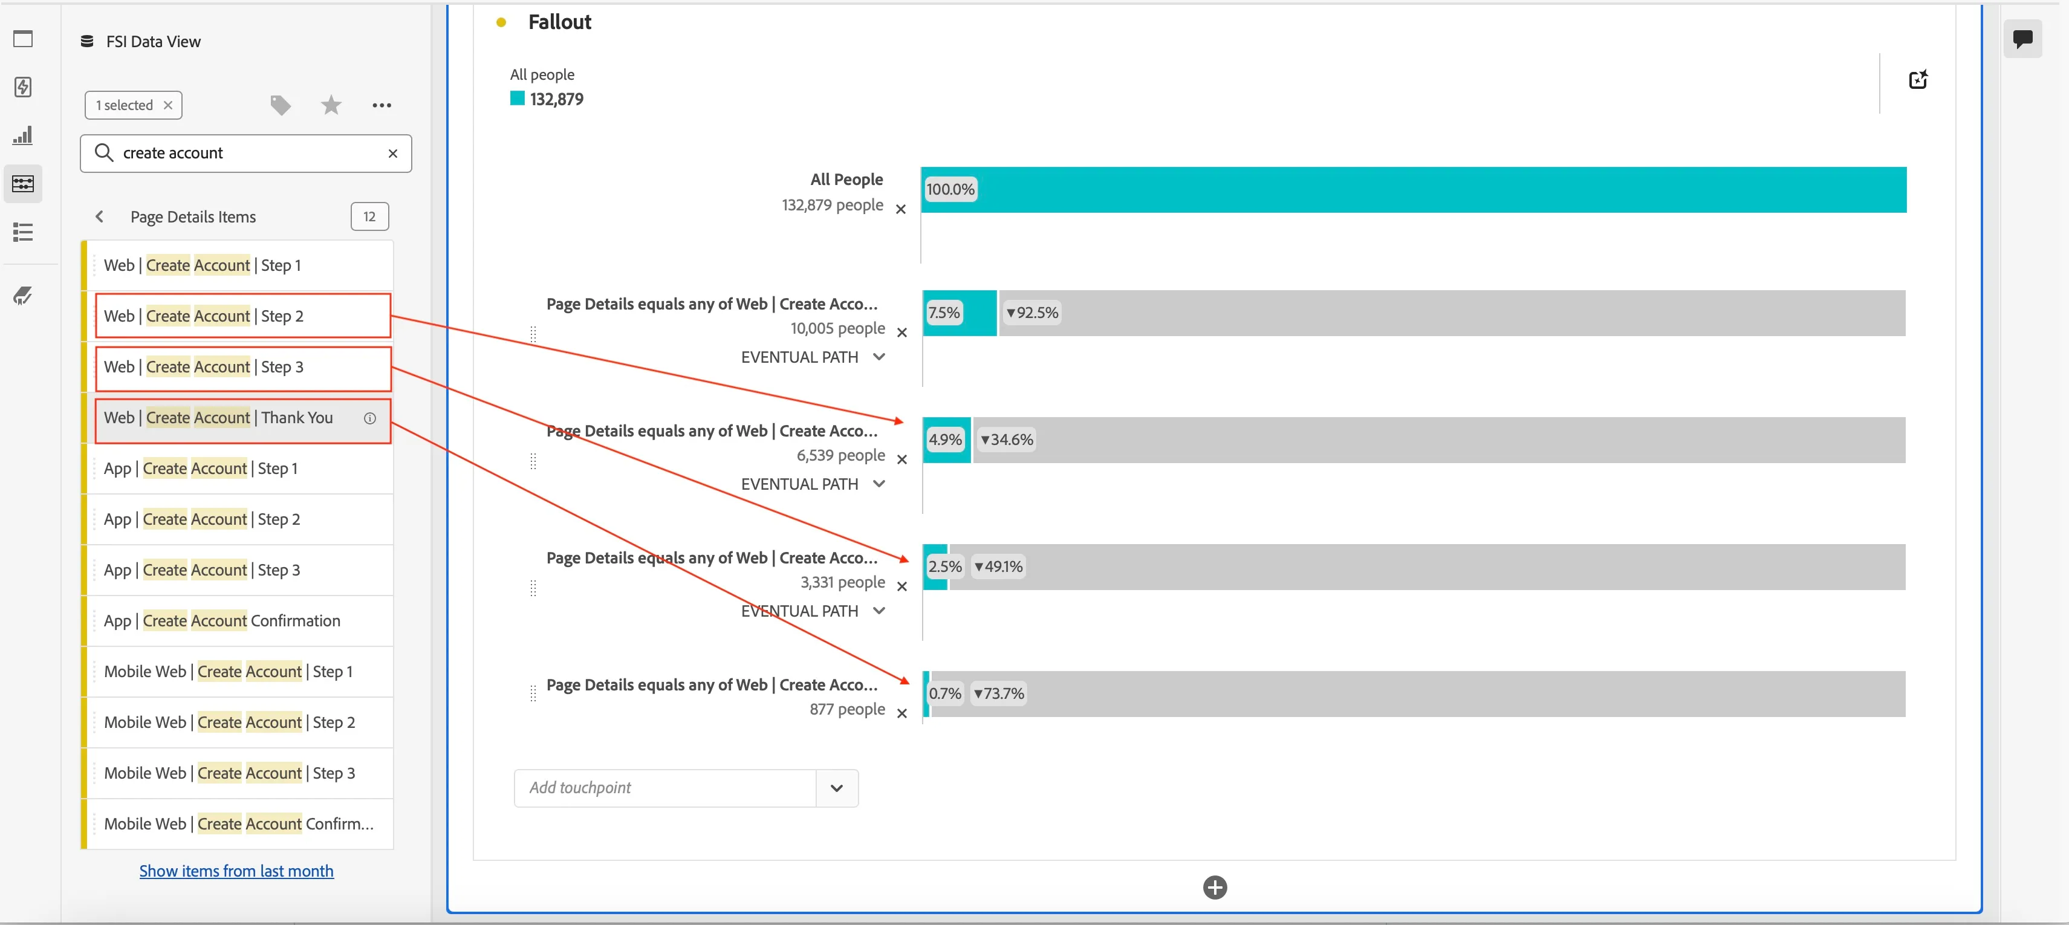Remove the 6,539 people touchpoint

(902, 459)
